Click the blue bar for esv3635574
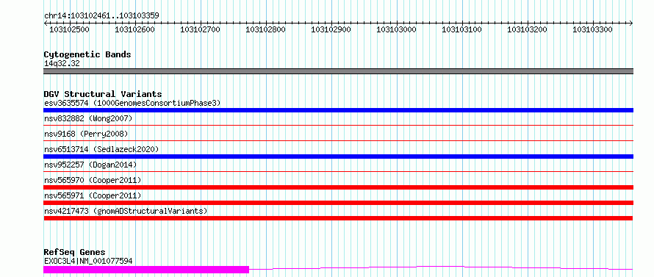The width and height of the screenshot is (654, 277). pos(338,110)
